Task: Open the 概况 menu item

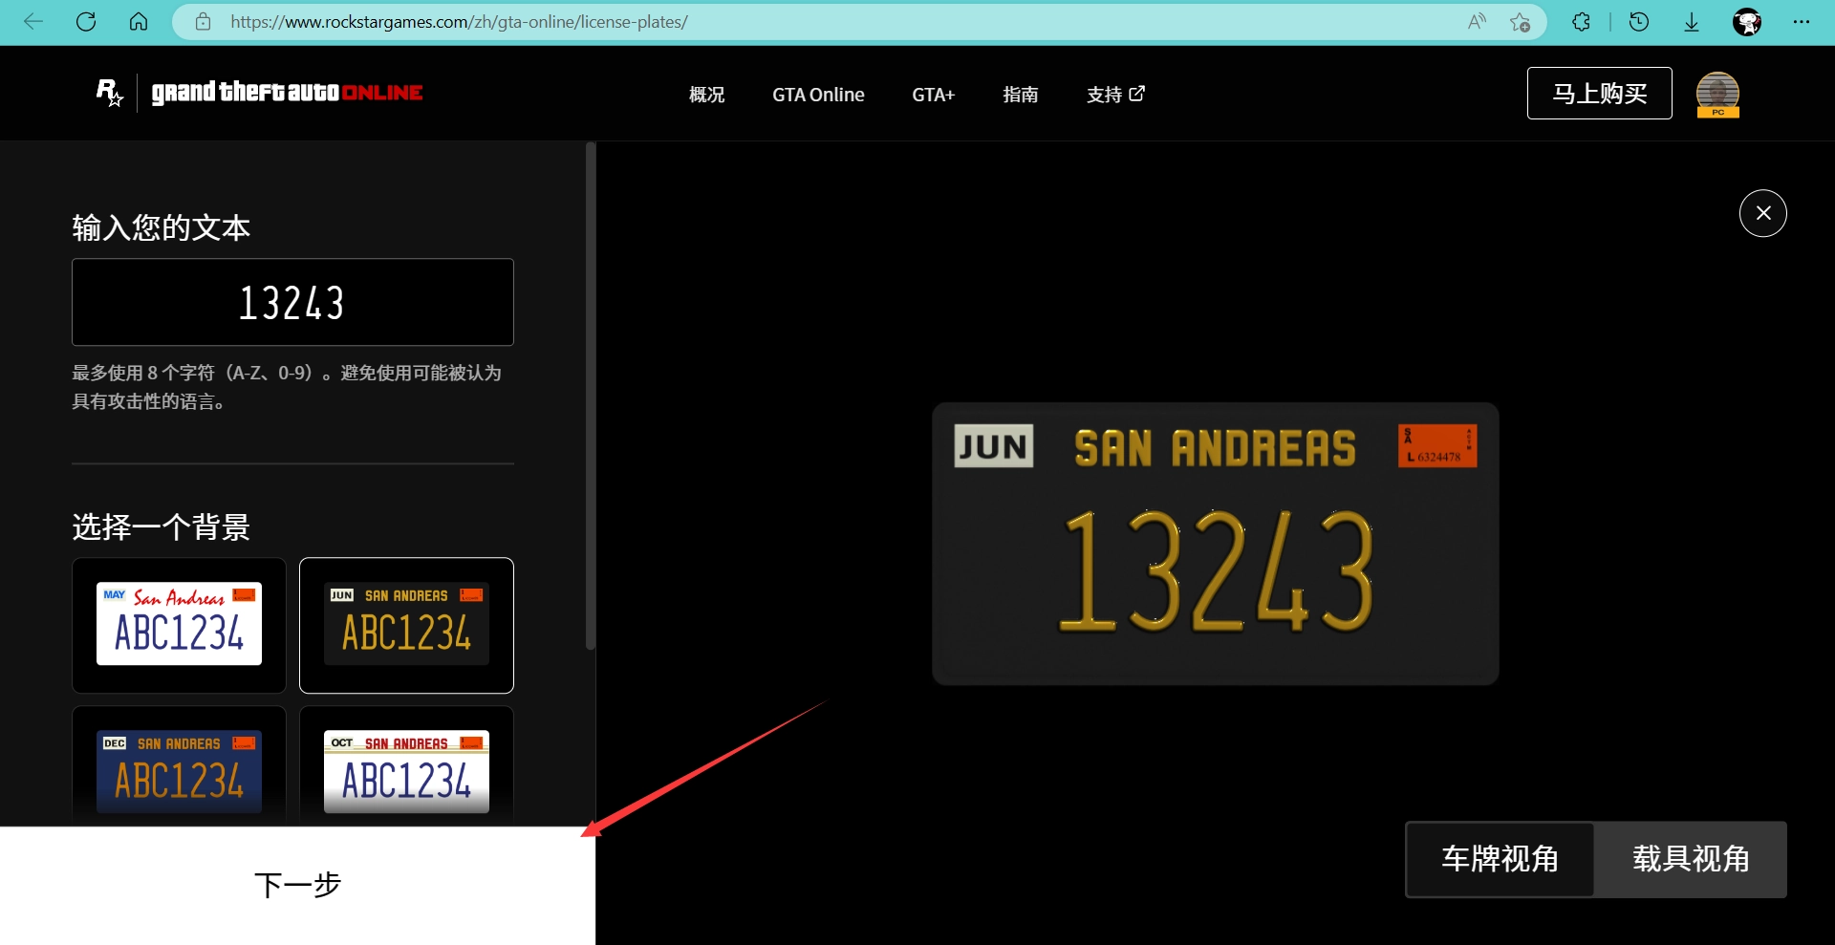Action: (706, 95)
